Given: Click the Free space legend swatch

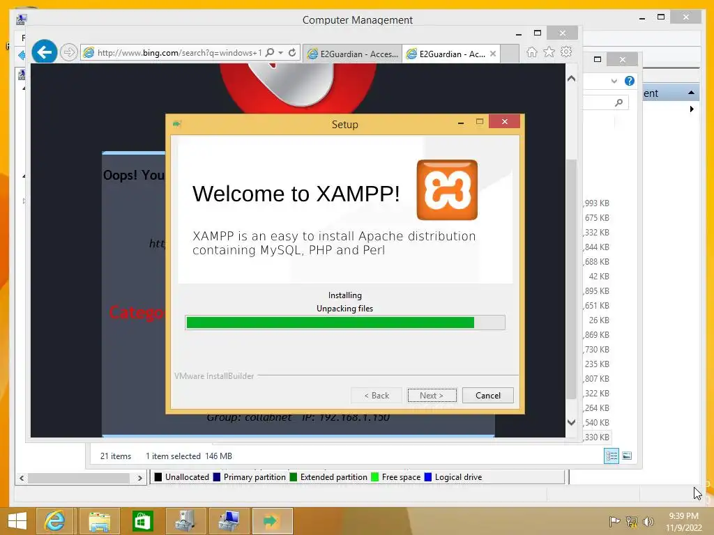Looking at the screenshot, I should coord(374,477).
